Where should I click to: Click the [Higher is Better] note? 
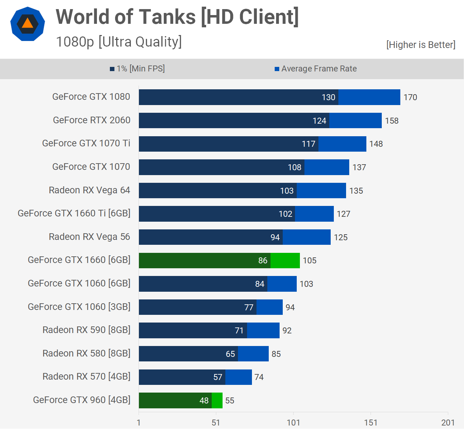coord(421,45)
